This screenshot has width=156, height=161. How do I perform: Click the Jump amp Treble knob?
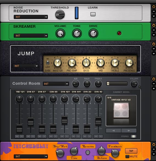tap(115, 63)
